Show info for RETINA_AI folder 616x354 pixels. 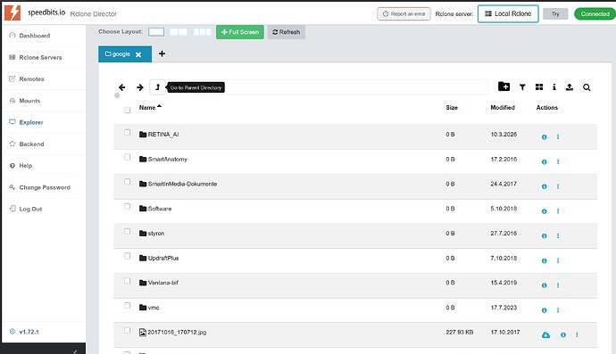pos(544,137)
